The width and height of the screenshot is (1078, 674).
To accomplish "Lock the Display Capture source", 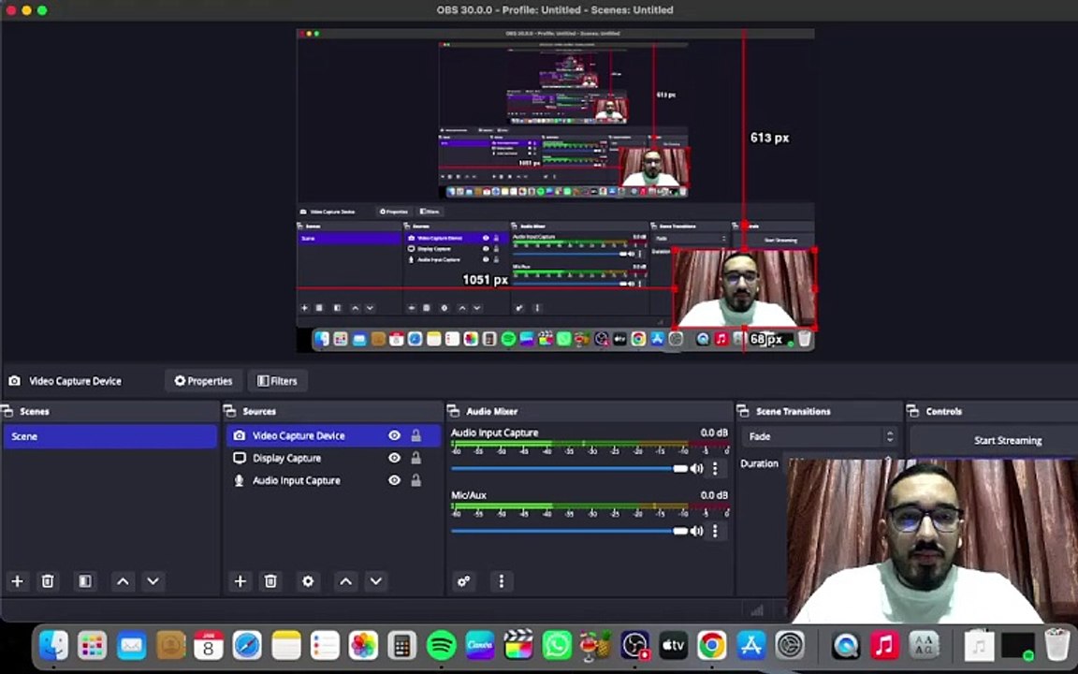I will [415, 458].
